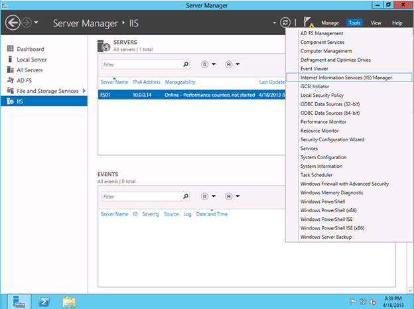Click Server Manager taskbar icon
Image resolution: width=414 pixels, height=309 pixels.
click(x=19, y=302)
